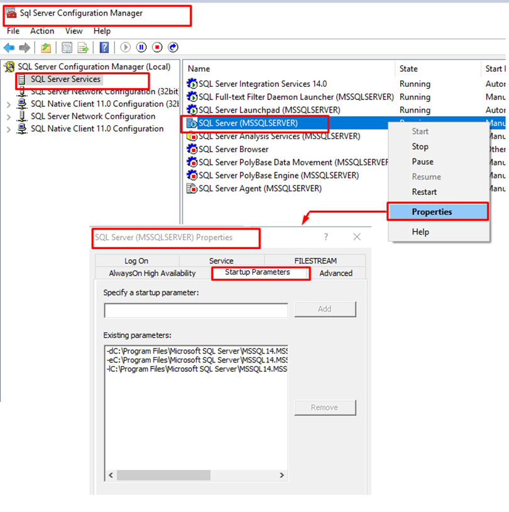Click the Forward arrow toolbar icon
The width and height of the screenshot is (509, 512).
(x=25, y=48)
